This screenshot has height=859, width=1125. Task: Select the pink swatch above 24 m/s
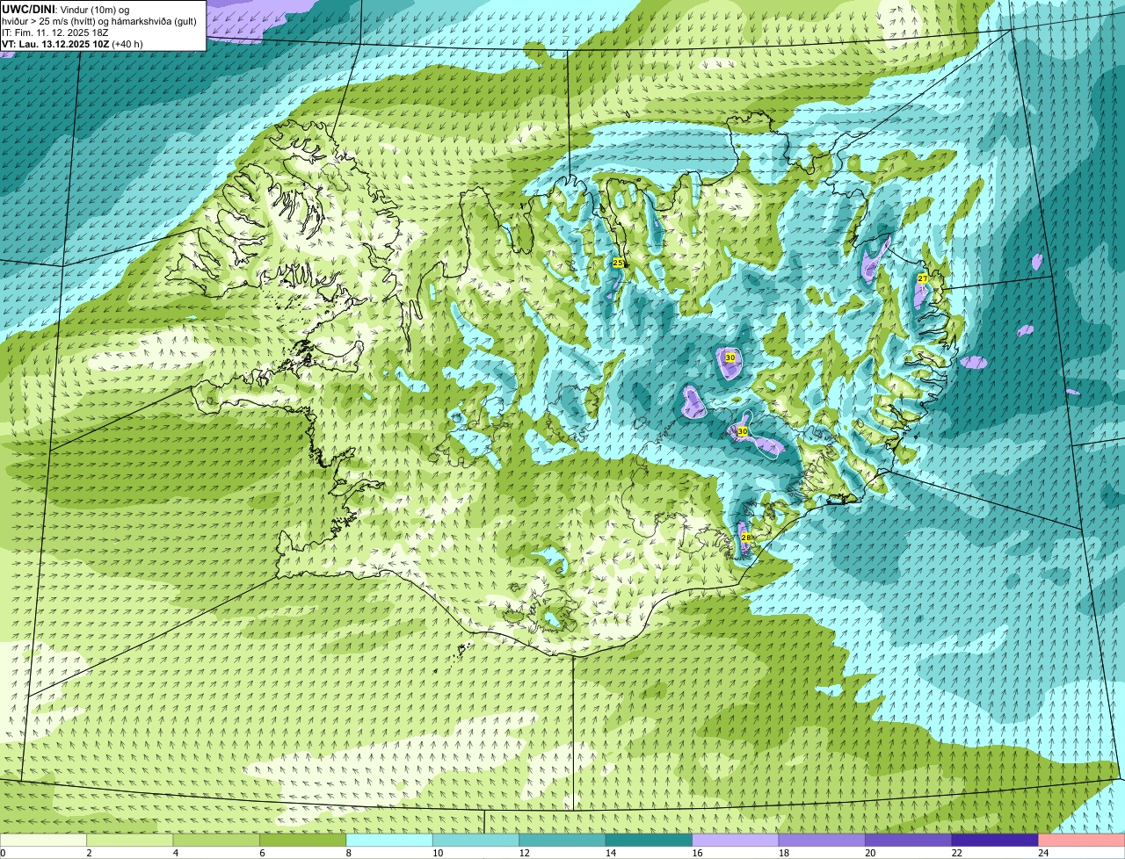1081,841
